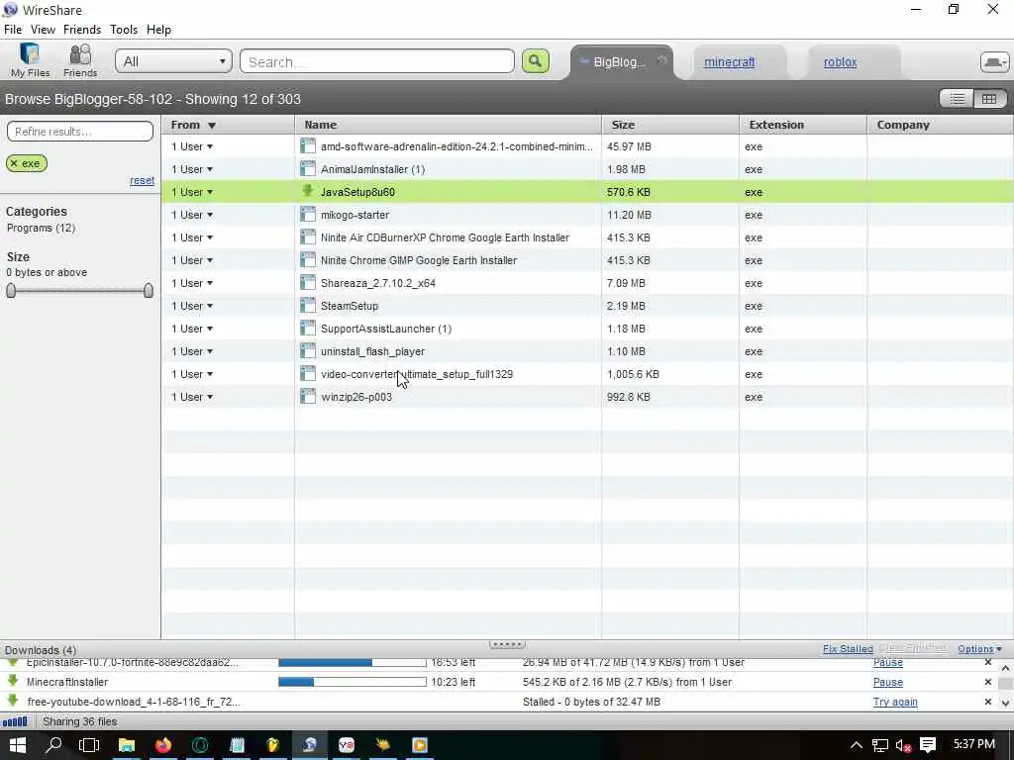
Task: Open the File menu
Action: [x=13, y=30]
